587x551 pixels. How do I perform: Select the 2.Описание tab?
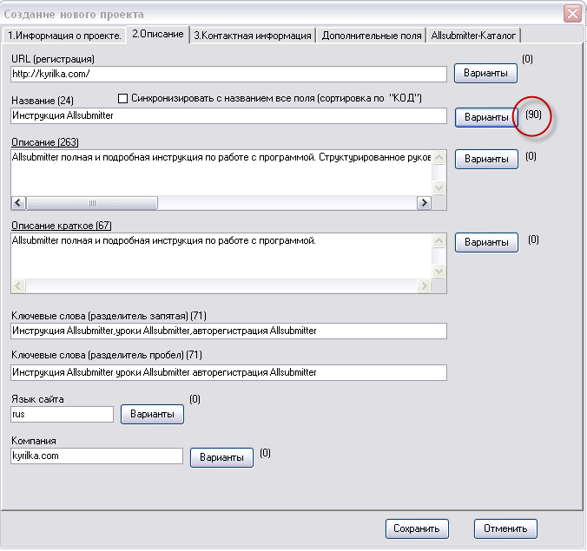click(x=158, y=35)
